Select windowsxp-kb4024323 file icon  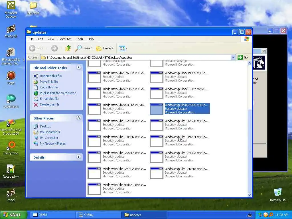[157, 157]
